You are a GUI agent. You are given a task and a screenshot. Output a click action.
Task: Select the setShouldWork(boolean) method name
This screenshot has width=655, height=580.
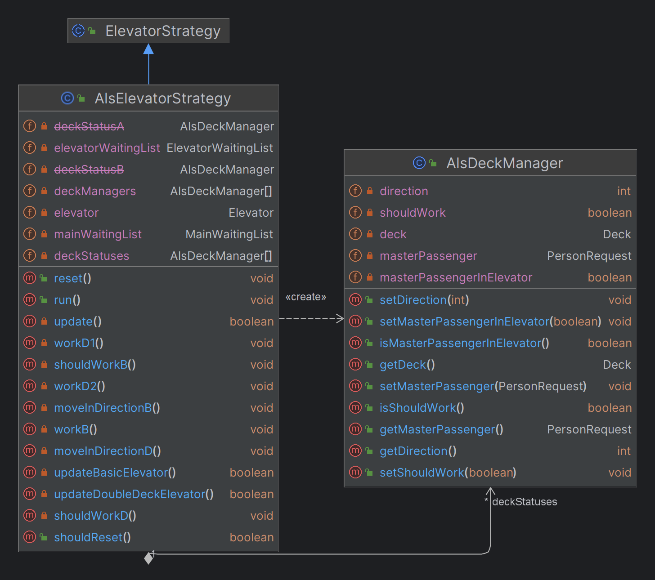(x=448, y=473)
